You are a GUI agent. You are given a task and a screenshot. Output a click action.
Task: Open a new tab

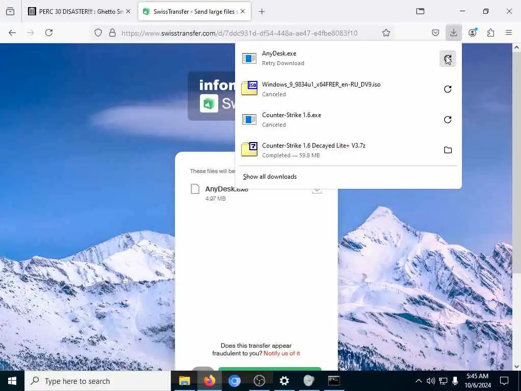[x=262, y=12]
